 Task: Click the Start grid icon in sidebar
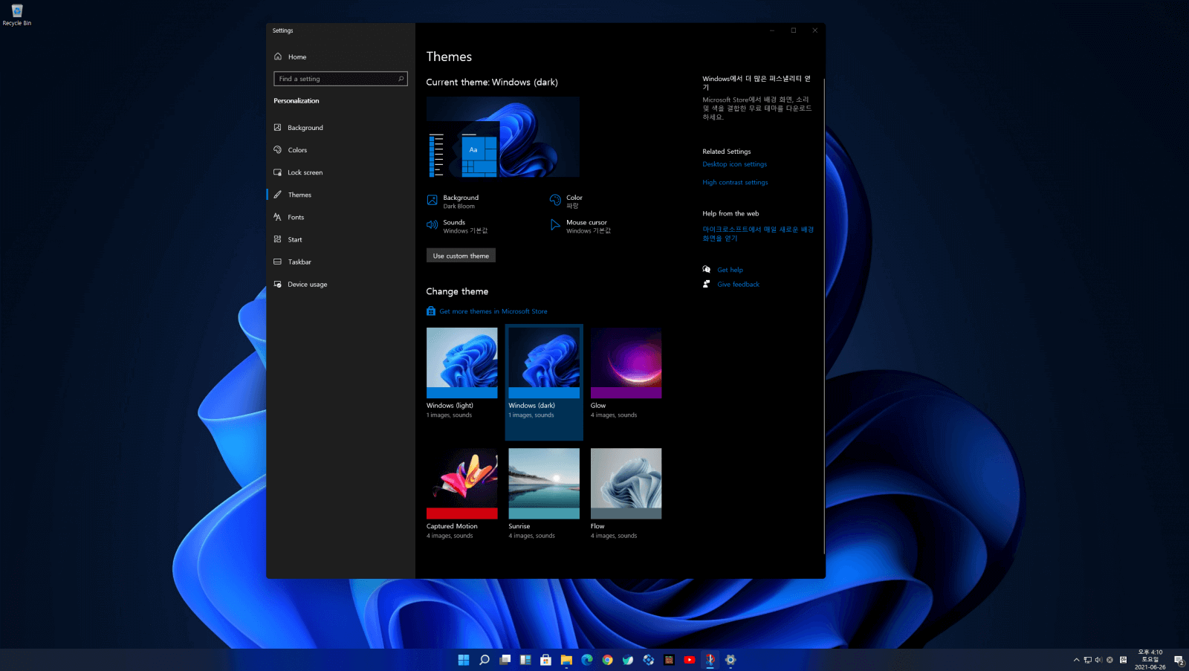point(278,239)
